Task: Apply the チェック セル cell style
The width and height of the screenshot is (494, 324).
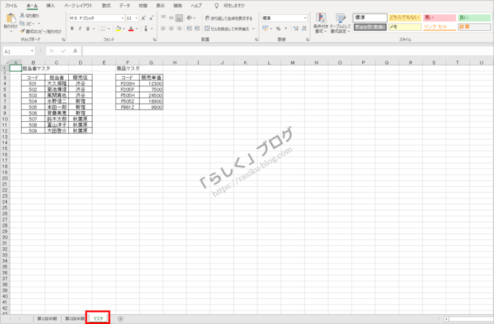Action: pos(370,27)
